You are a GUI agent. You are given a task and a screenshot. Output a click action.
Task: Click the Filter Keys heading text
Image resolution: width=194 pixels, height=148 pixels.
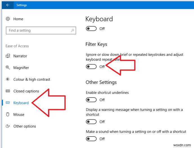tap(96, 44)
